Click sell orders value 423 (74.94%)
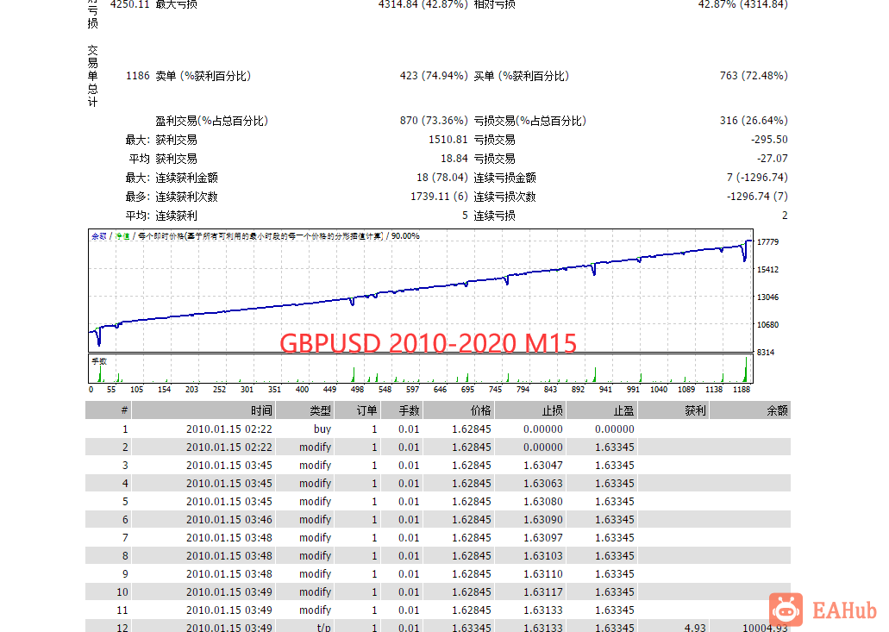The image size is (889, 632). pos(434,76)
